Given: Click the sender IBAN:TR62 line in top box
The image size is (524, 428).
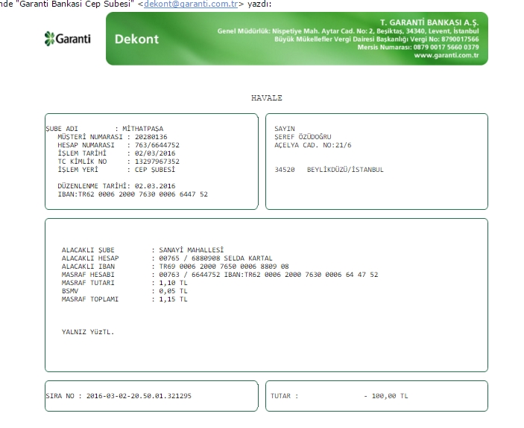Looking at the screenshot, I should 133,194.
